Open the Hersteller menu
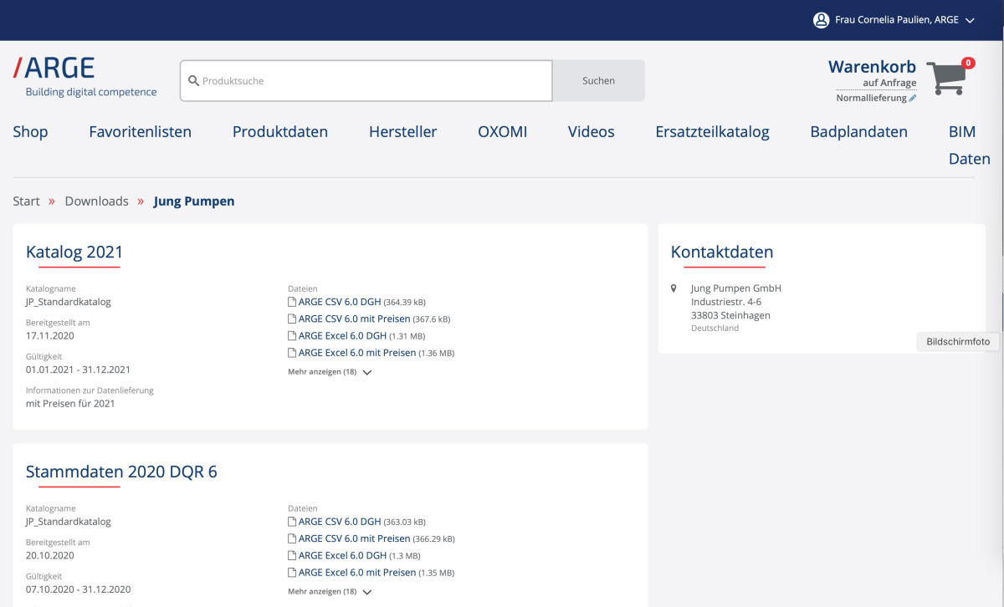Image resolution: width=1004 pixels, height=607 pixels. coord(402,131)
